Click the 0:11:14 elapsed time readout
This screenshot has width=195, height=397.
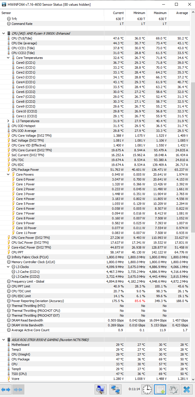(x=134, y=389)
